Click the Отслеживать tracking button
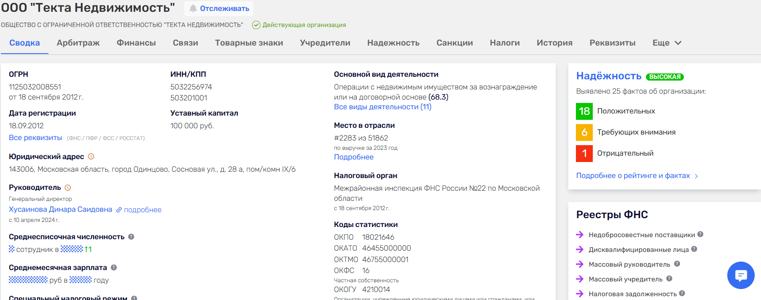Image resolution: width=761 pixels, height=300 pixels. point(219,8)
